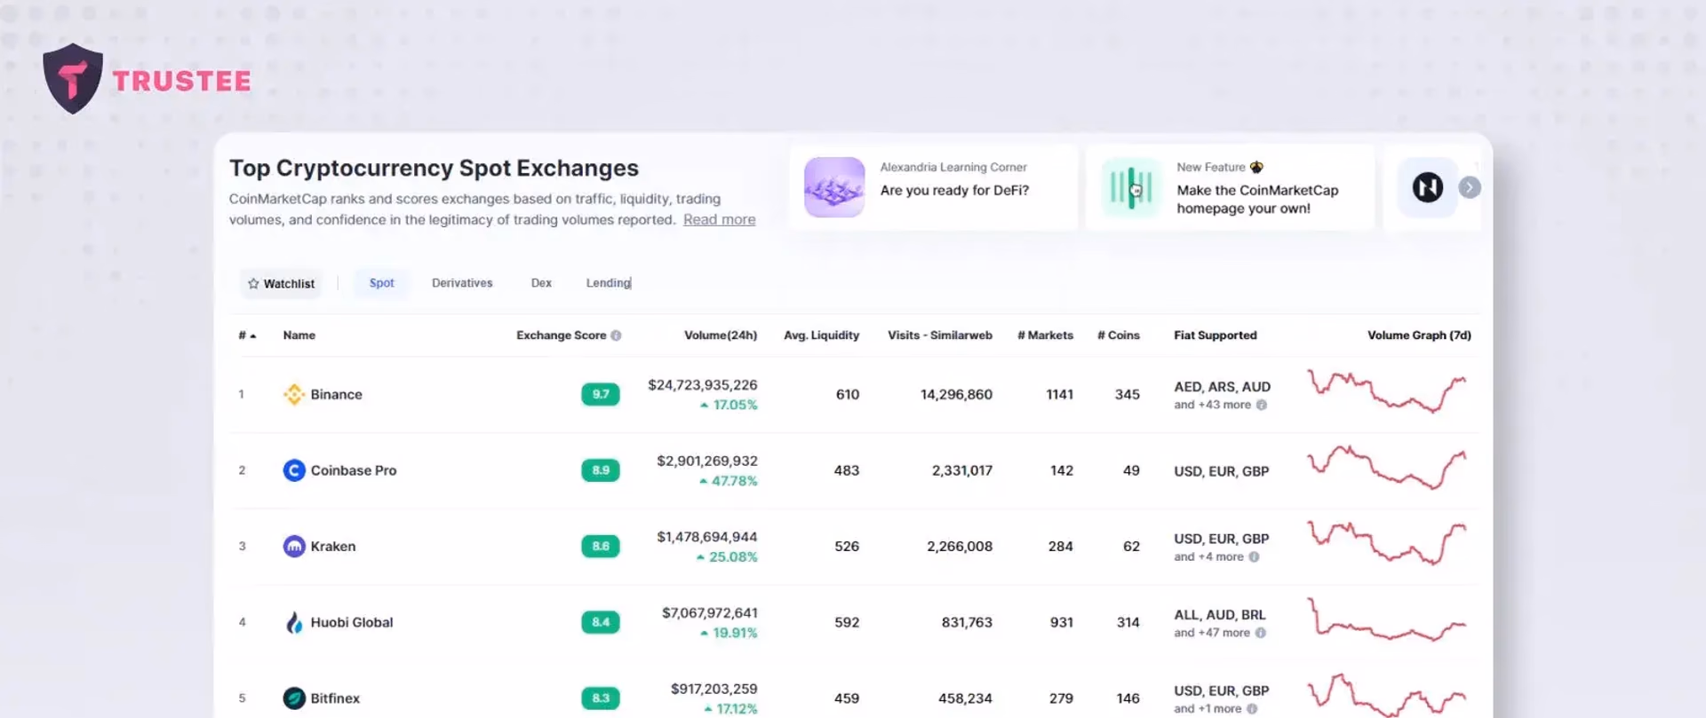Click the Coinbase Pro logo icon
This screenshot has height=718, width=1706.
(x=294, y=470)
